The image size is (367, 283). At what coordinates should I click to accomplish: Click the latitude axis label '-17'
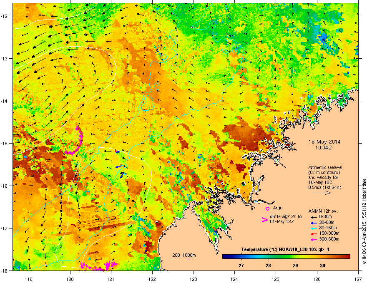4,228
